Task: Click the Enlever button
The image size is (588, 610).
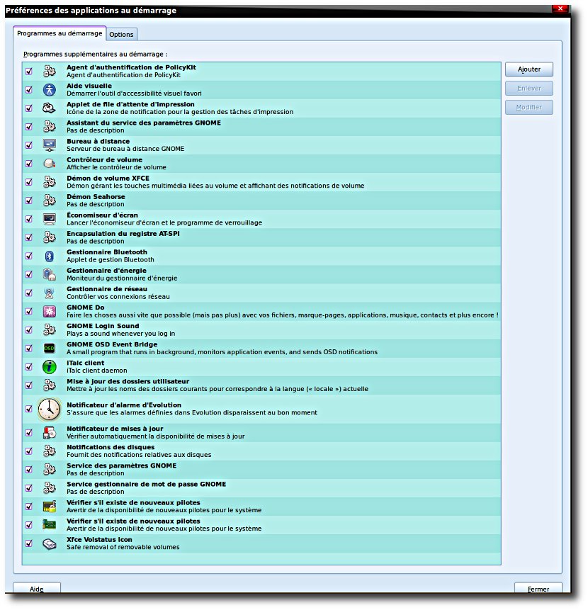Action: 529,89
